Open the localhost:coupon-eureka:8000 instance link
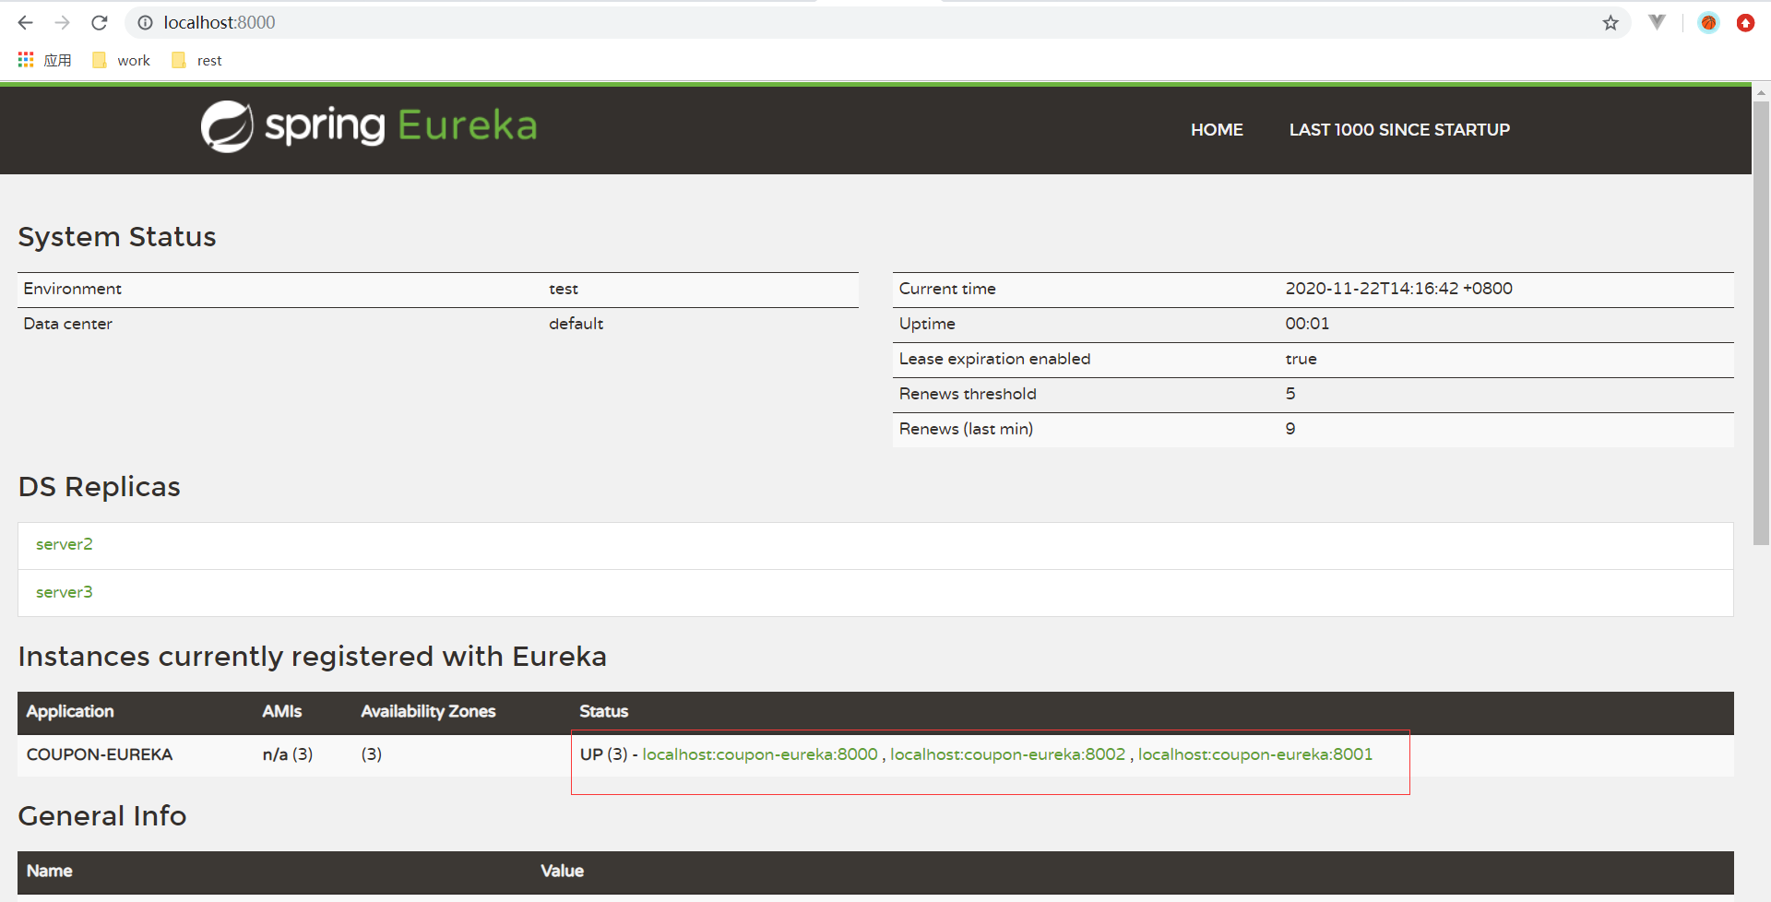1771x902 pixels. 760,754
